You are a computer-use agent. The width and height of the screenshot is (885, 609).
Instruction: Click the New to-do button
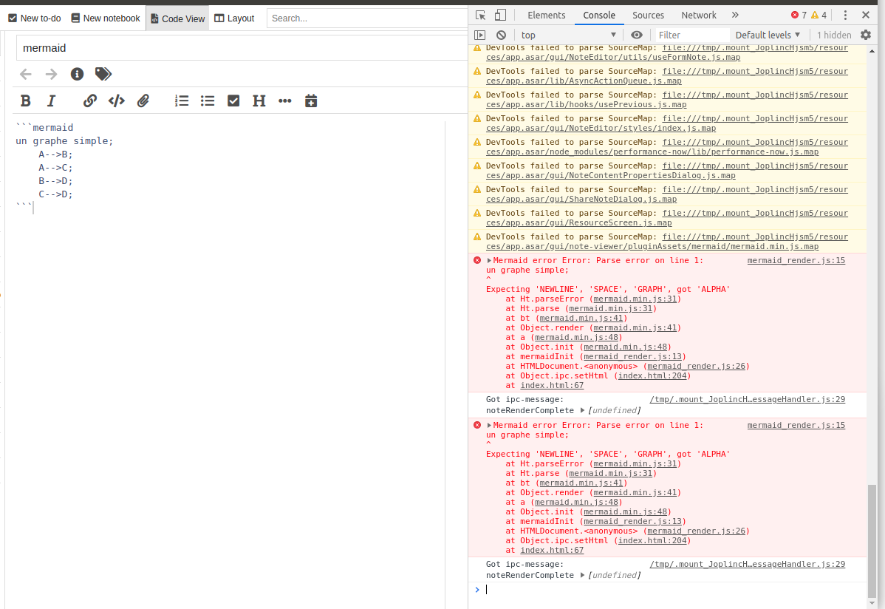coord(35,18)
